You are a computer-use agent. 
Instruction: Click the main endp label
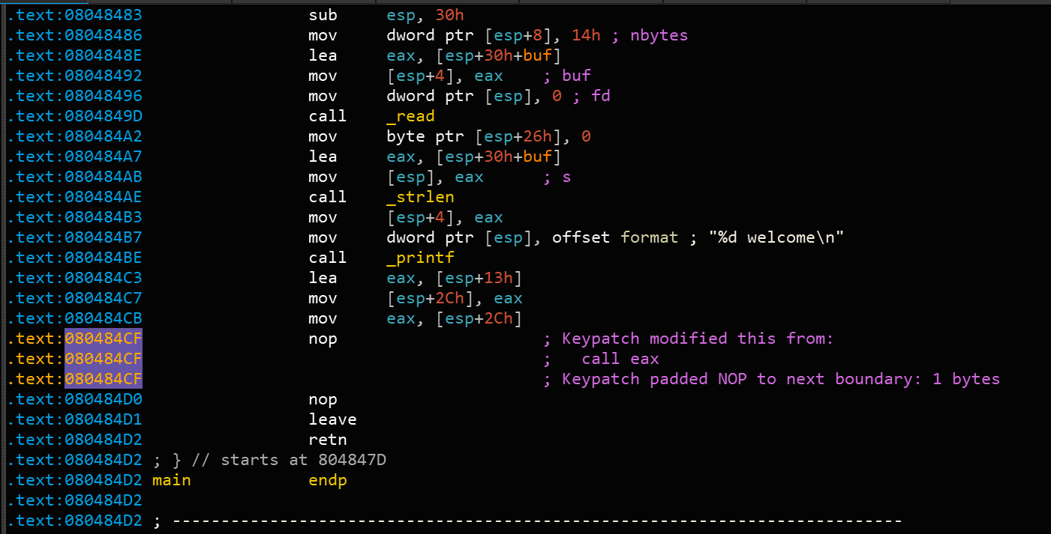tap(249, 480)
